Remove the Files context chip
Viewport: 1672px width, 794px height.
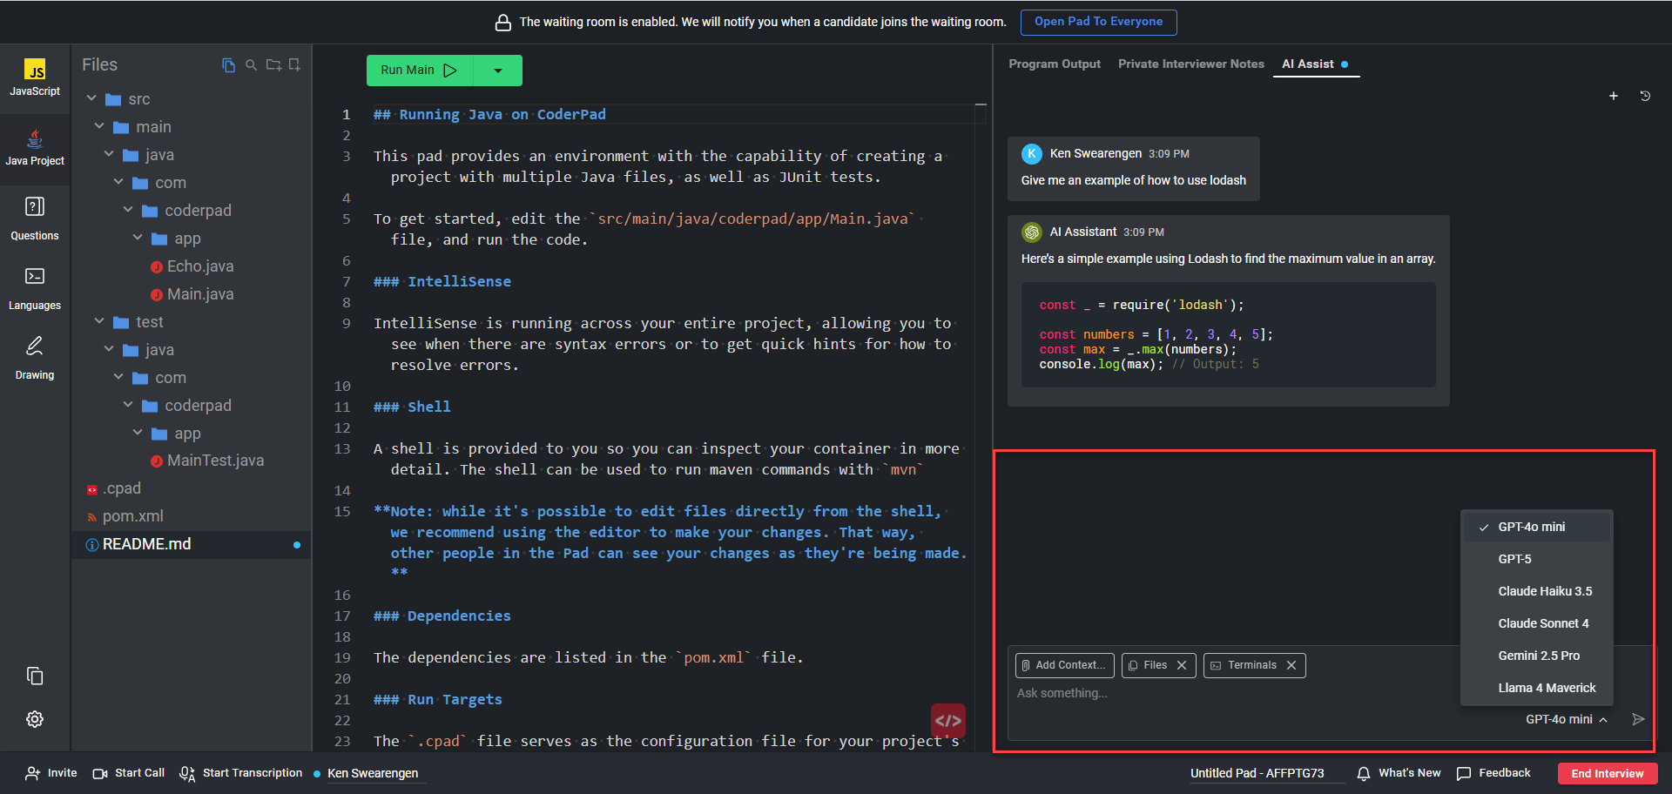pyautogui.click(x=1182, y=665)
